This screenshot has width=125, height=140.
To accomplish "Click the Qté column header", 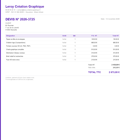I will (x=74, y=36).
